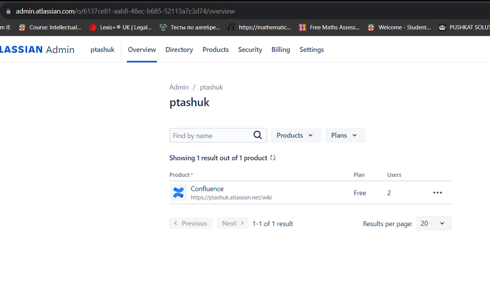Refresh the product results list icon
The height and width of the screenshot is (281, 490).
pyautogui.click(x=273, y=158)
